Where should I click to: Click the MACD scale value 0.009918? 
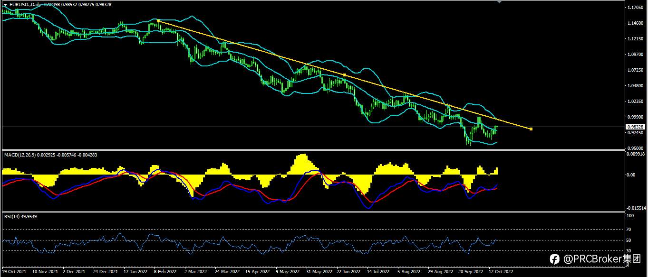[x=636, y=154]
